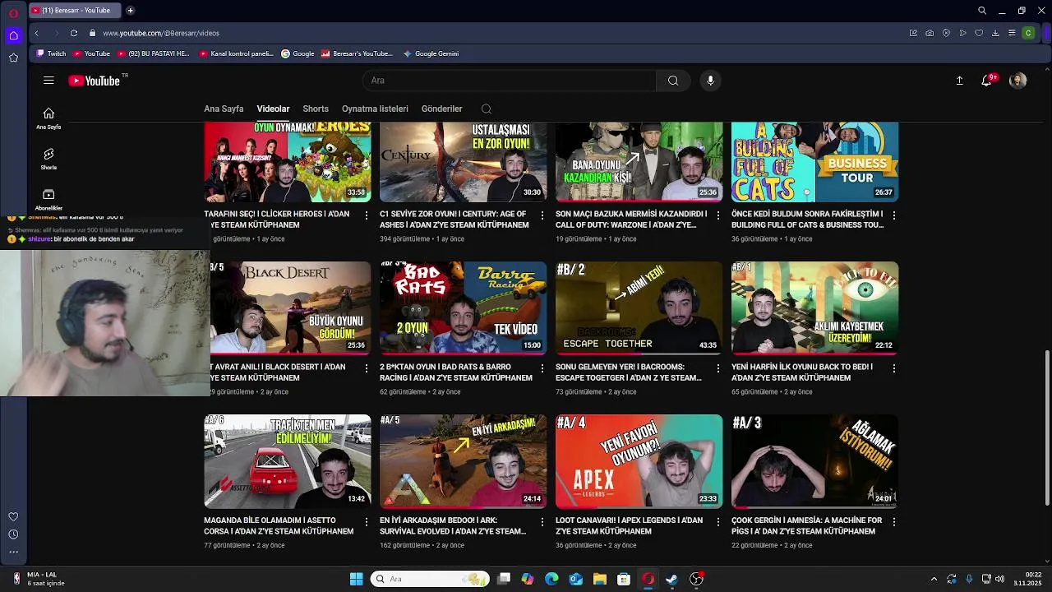Open options menu for Call of Duty Warzone video
The height and width of the screenshot is (592, 1052).
tap(718, 215)
